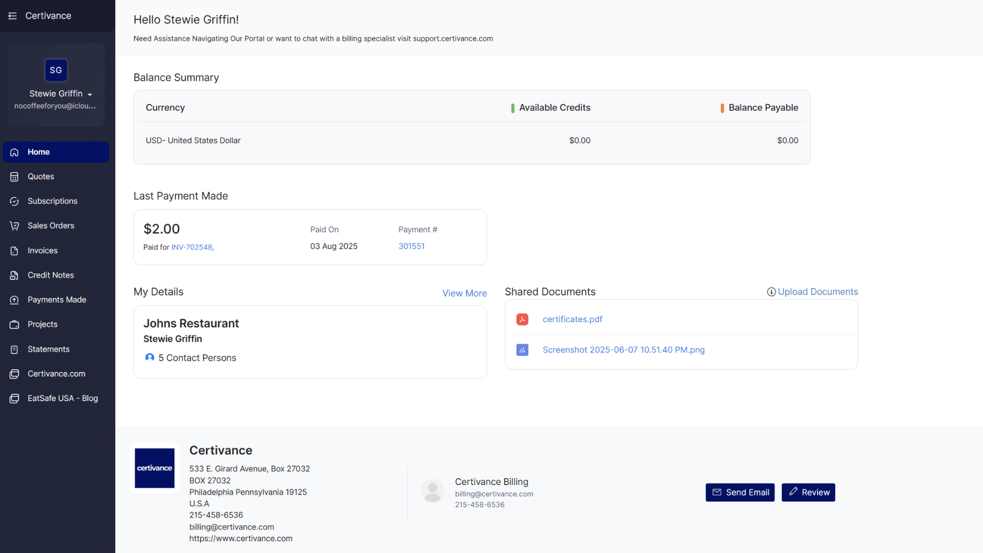Image resolution: width=983 pixels, height=553 pixels.
Task: Open certificates.pdf shared document
Action: [572, 320]
